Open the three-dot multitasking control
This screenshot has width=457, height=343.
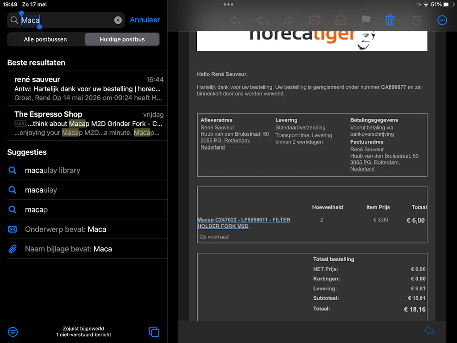point(228,4)
